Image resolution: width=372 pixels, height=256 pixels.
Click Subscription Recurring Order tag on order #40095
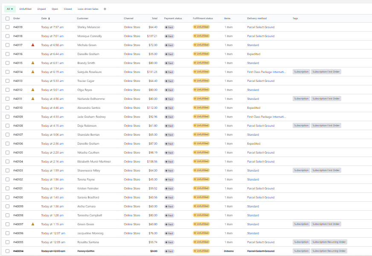[x=329, y=242]
